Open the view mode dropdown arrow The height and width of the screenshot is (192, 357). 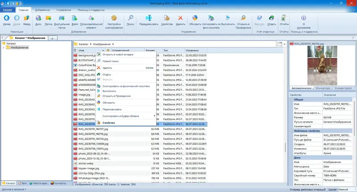(x=285, y=44)
